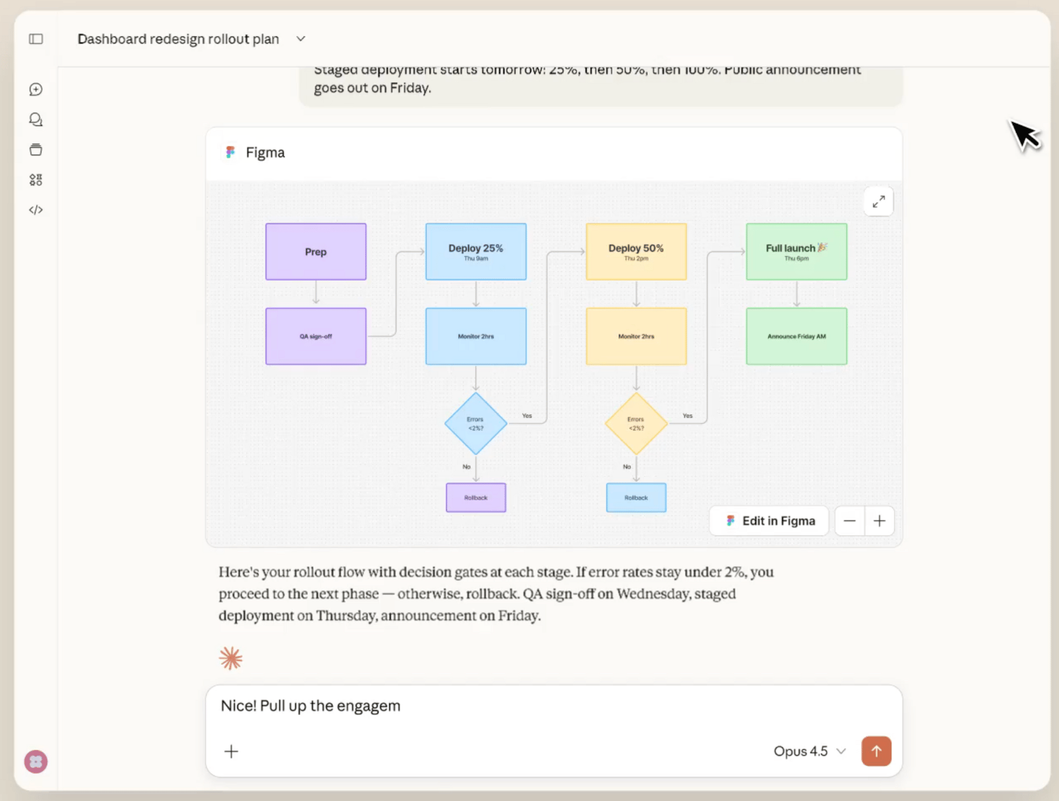Image resolution: width=1059 pixels, height=801 pixels.
Task: Open the chat title dropdown chevron
Action: pos(301,39)
